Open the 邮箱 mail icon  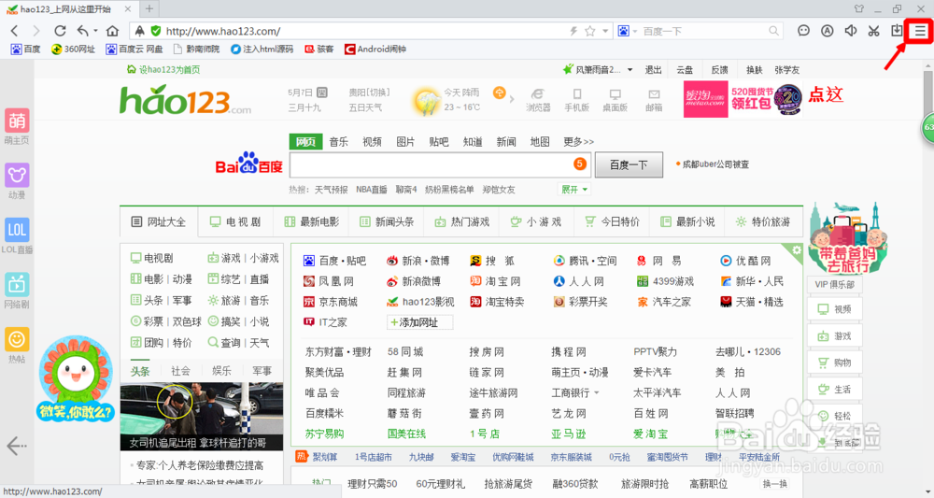(x=654, y=100)
